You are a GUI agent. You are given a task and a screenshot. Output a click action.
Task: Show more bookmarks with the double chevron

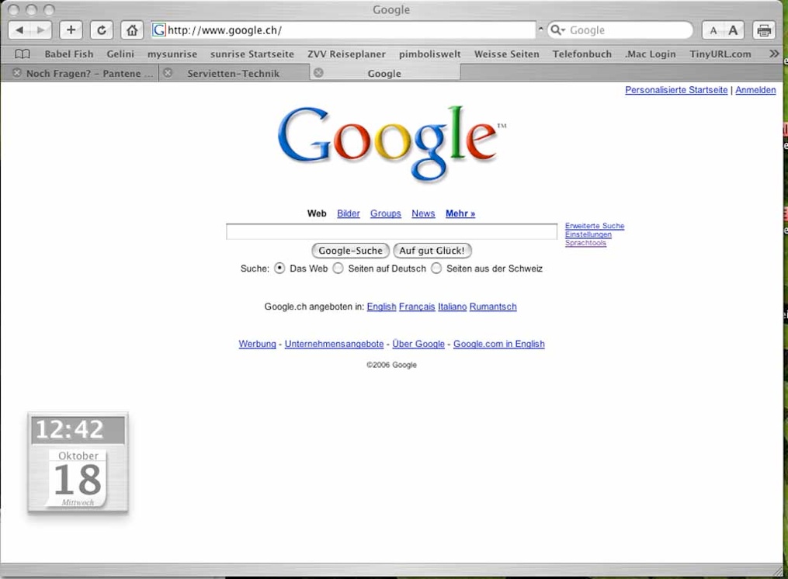point(774,54)
